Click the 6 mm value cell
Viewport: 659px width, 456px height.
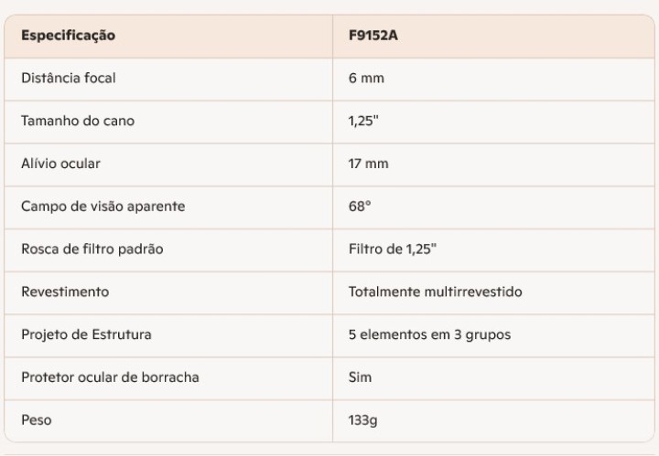(366, 79)
